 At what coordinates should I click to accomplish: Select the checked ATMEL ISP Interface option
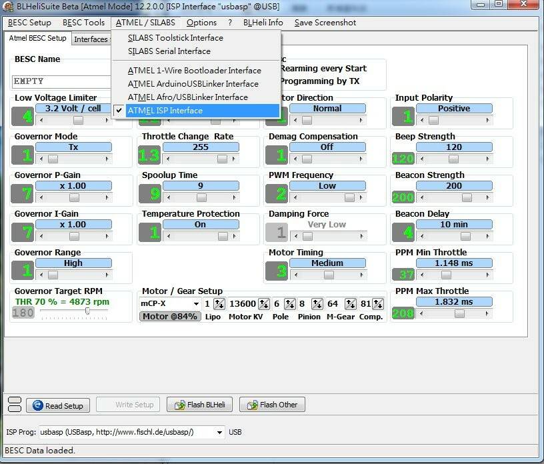click(196, 111)
